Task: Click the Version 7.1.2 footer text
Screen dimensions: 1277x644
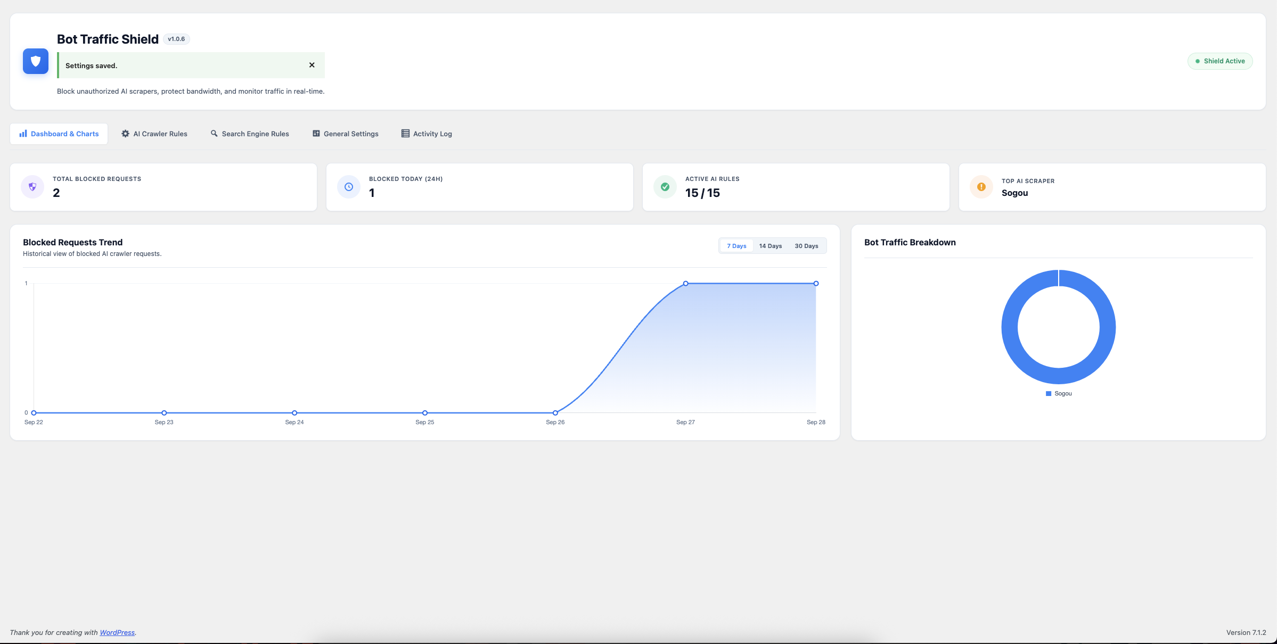Action: (1246, 632)
